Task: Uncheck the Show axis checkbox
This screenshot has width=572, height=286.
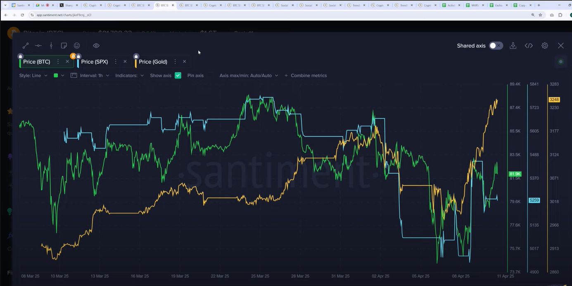Action: (178, 76)
